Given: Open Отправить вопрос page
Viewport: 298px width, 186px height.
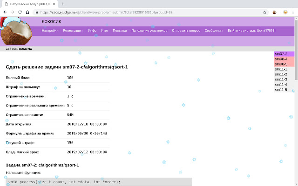Looking at the screenshot, I should click(186, 31).
